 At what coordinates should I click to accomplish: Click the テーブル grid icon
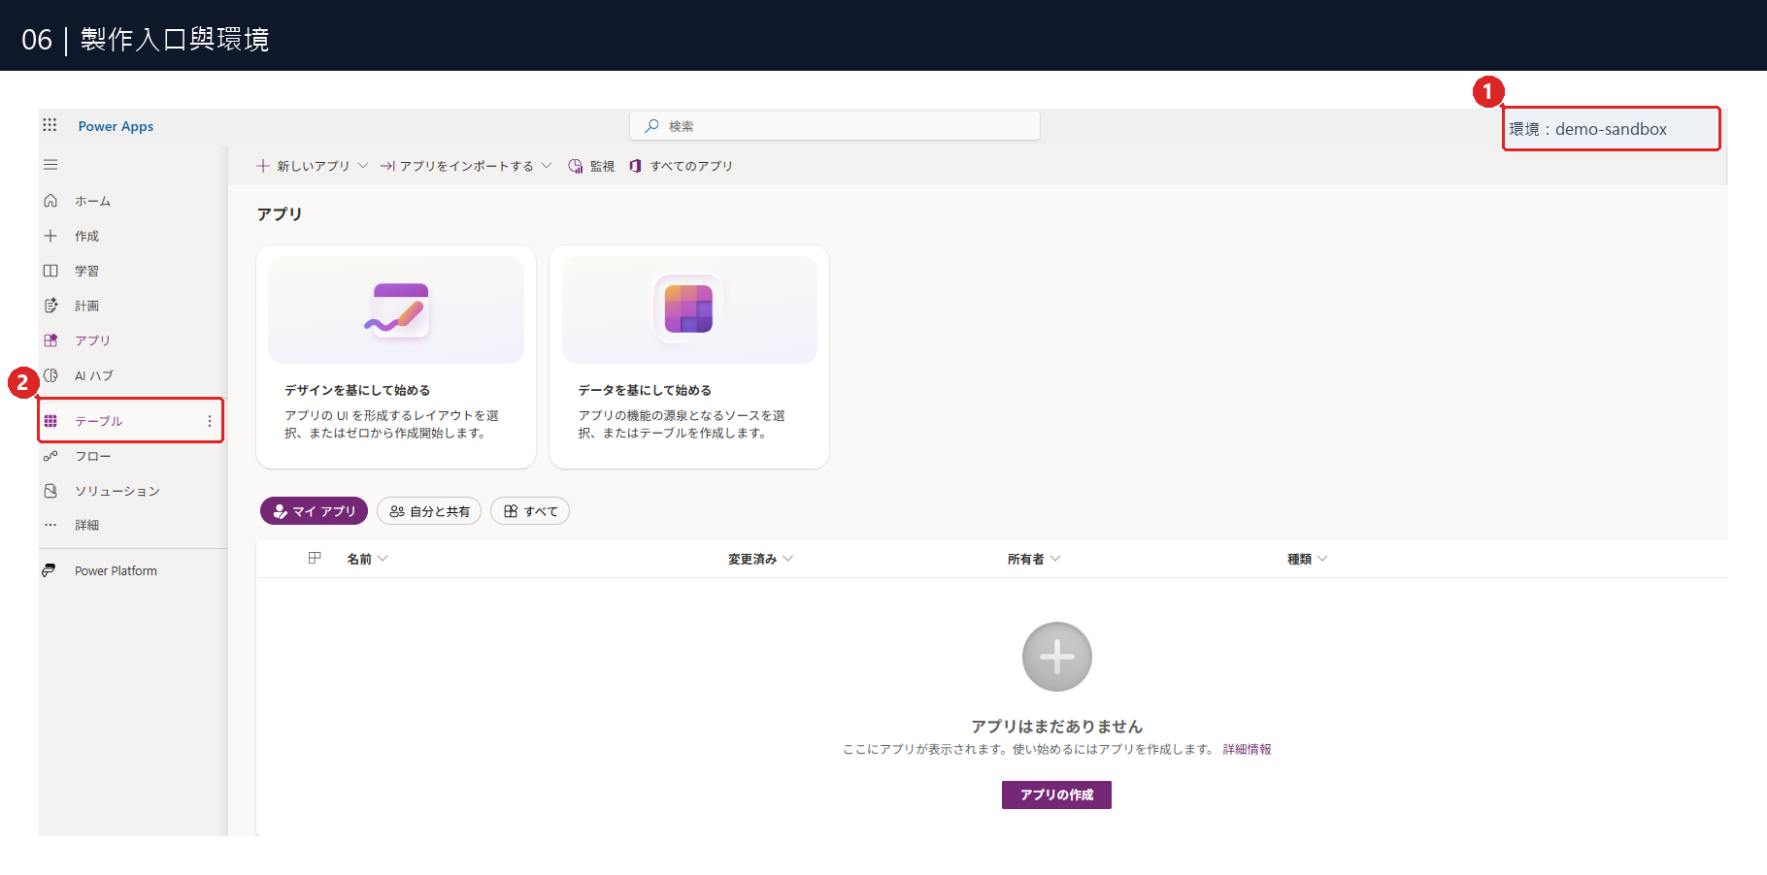[50, 421]
